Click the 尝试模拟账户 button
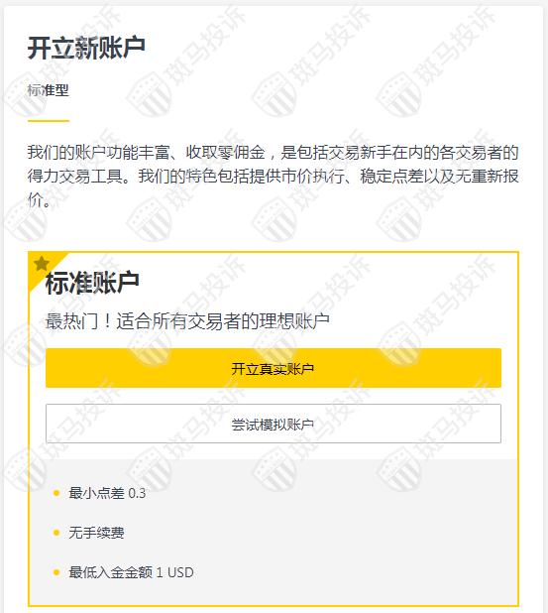548x613 pixels. click(x=274, y=424)
